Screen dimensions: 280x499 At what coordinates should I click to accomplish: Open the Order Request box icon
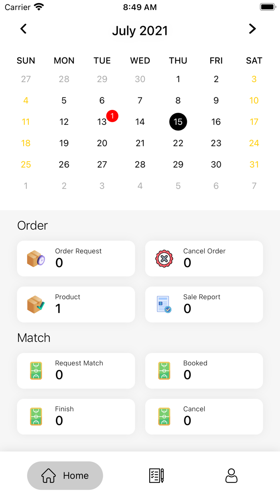(x=35, y=258)
